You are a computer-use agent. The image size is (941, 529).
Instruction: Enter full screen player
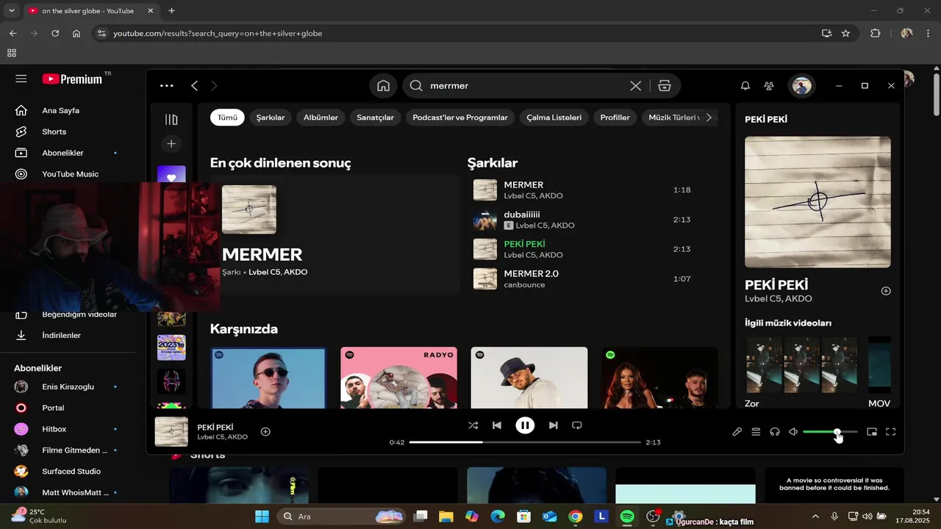(x=890, y=432)
